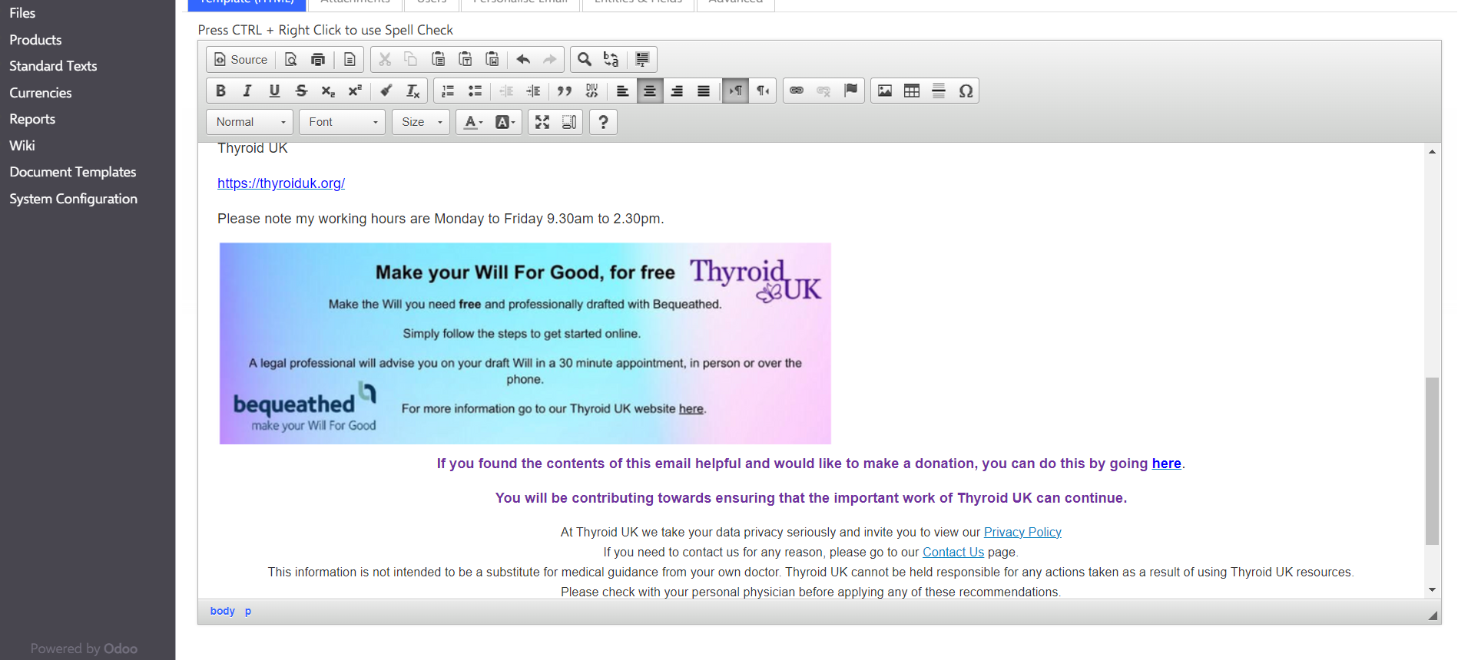Insert a table

pos(912,91)
